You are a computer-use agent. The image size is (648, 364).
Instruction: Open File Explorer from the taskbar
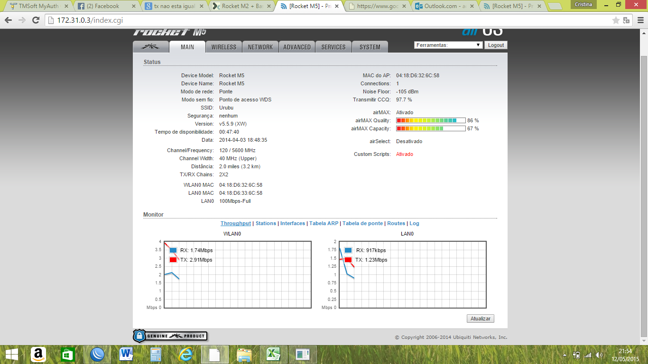point(244,355)
